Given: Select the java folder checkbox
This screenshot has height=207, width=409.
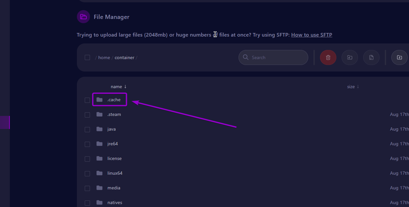Looking at the screenshot, I should (x=87, y=130).
